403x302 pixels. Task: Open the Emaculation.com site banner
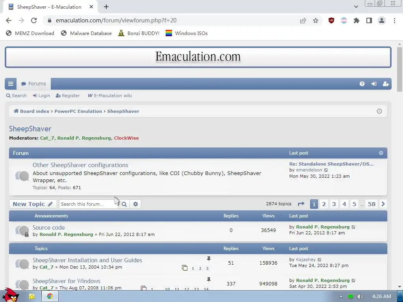[198, 57]
